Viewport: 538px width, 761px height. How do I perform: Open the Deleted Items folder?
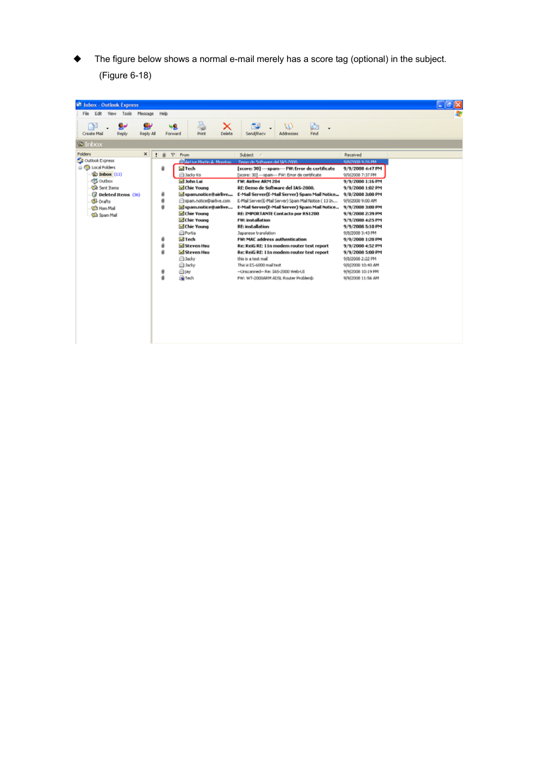coord(114,195)
